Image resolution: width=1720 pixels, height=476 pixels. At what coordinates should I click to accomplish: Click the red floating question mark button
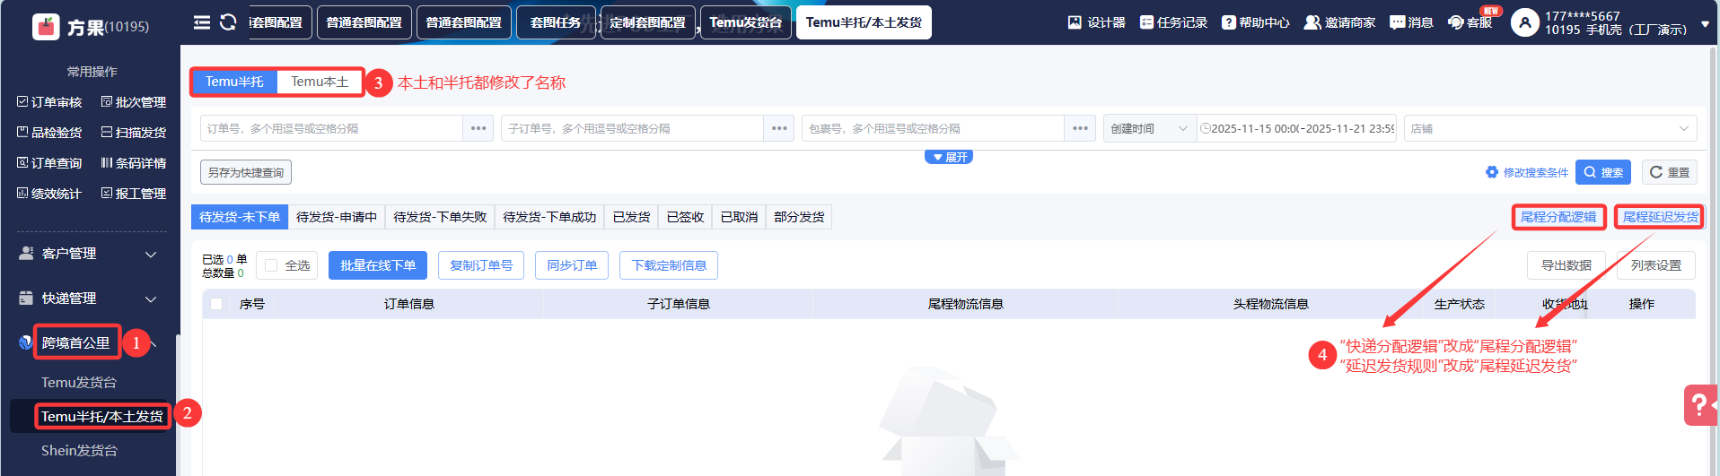point(1698,405)
